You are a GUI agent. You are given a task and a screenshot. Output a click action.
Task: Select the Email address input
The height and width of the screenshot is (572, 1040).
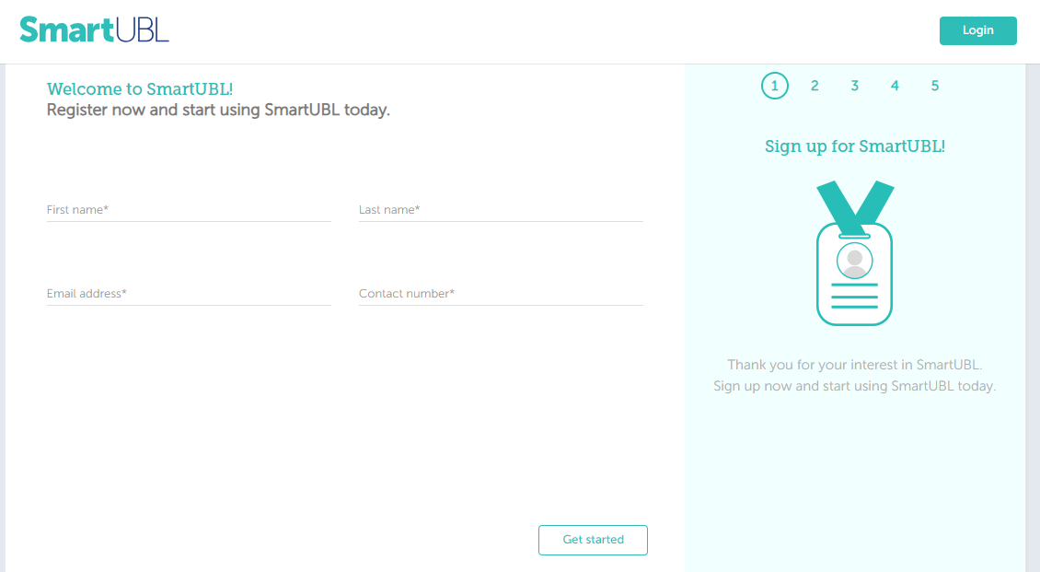[189, 294]
